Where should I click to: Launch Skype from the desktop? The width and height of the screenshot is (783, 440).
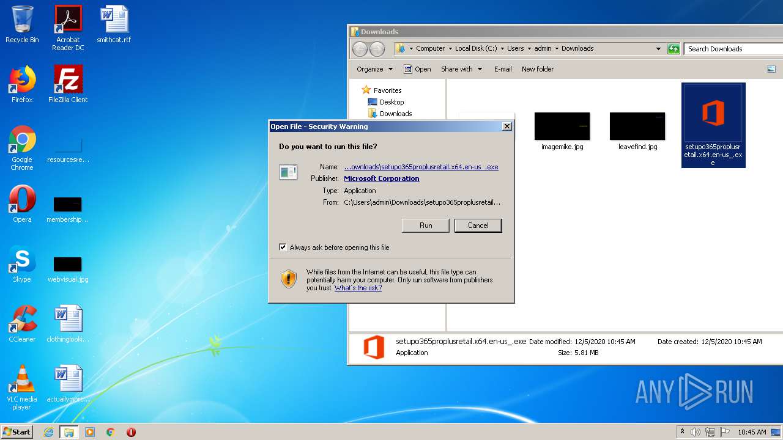click(22, 264)
